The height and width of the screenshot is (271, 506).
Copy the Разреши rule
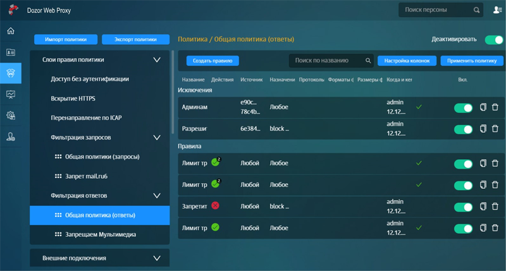click(483, 129)
